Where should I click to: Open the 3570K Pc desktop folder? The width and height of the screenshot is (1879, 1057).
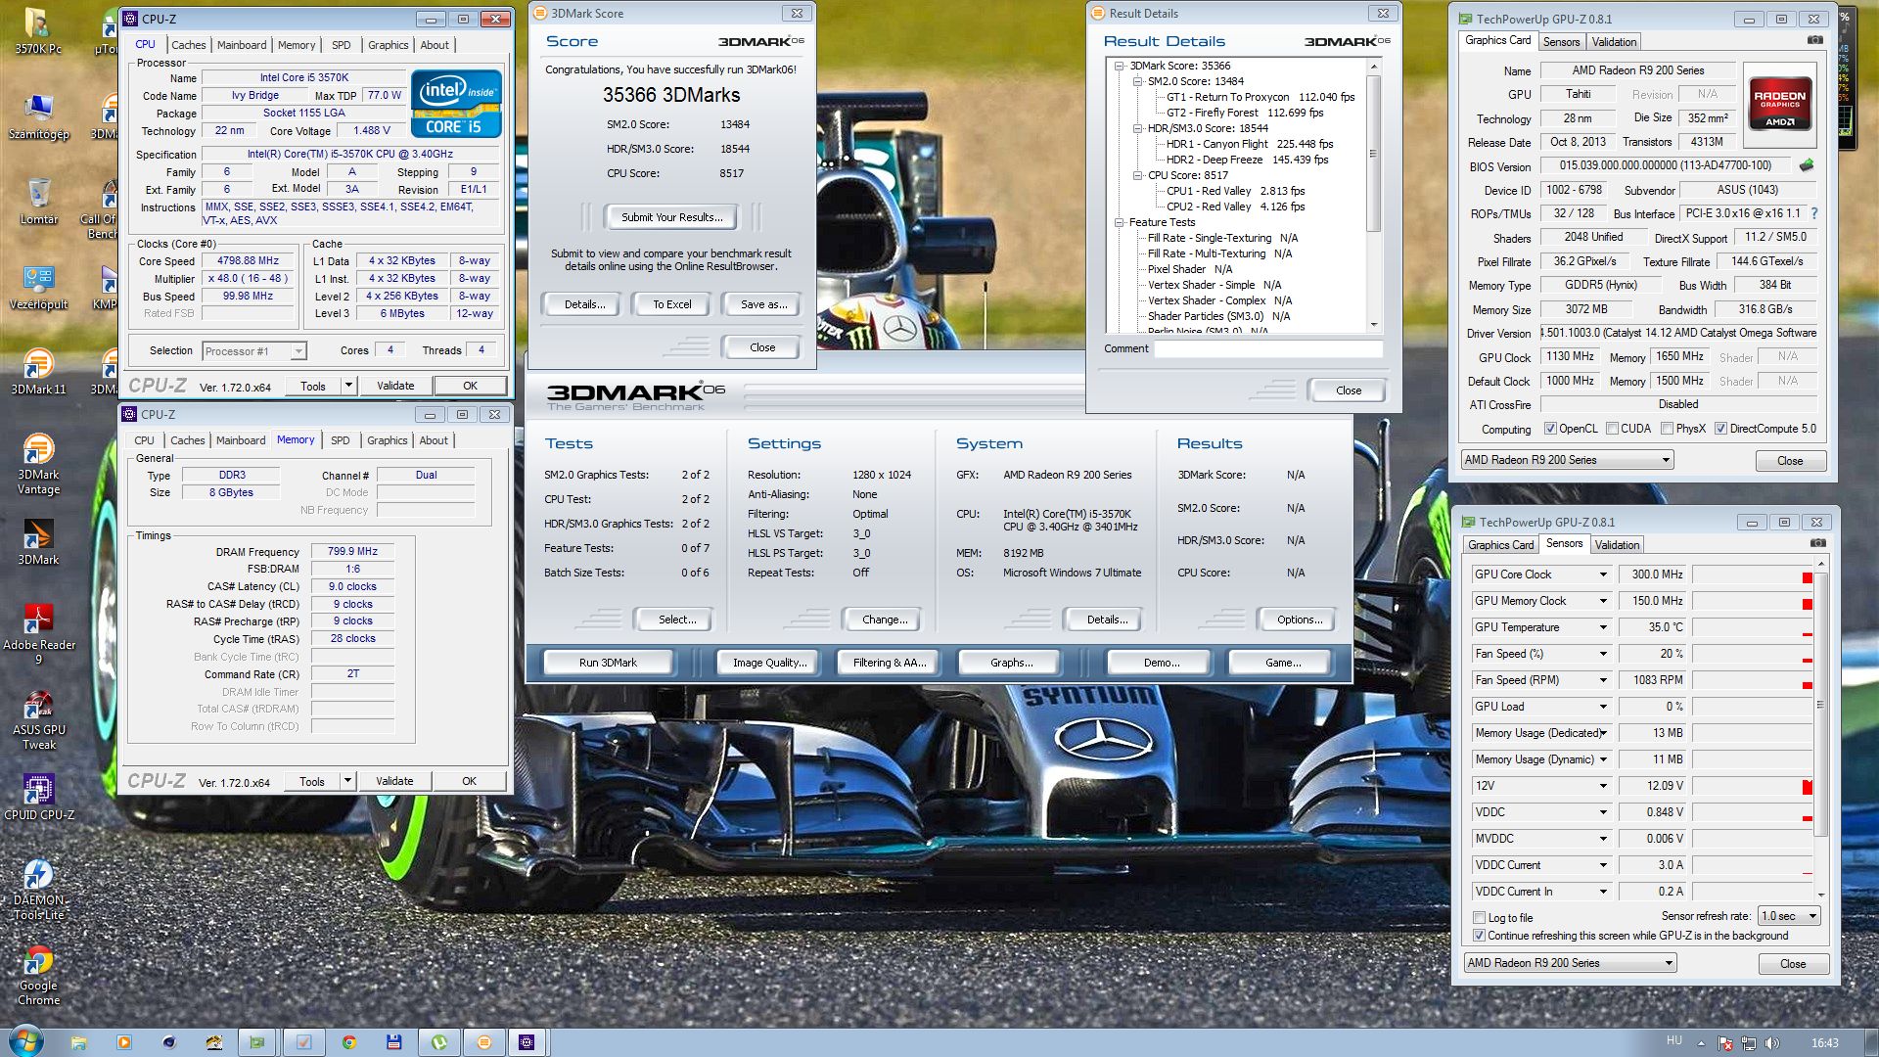[x=38, y=32]
